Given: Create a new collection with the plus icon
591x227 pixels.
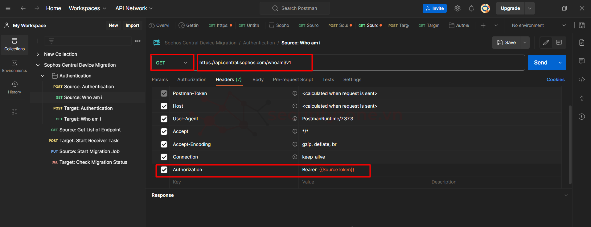Looking at the screenshot, I should point(38,41).
